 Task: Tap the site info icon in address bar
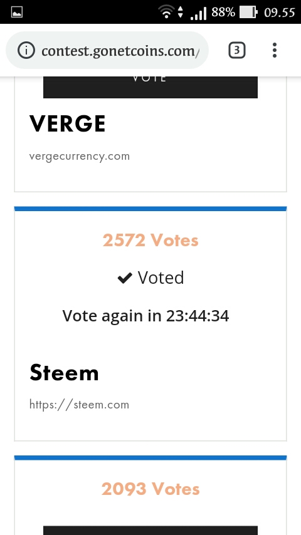[x=26, y=51]
